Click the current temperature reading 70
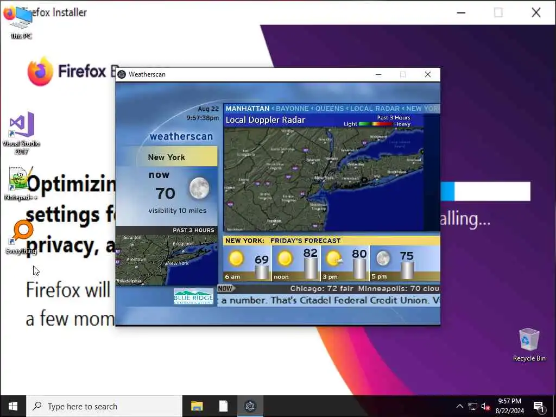 point(165,193)
